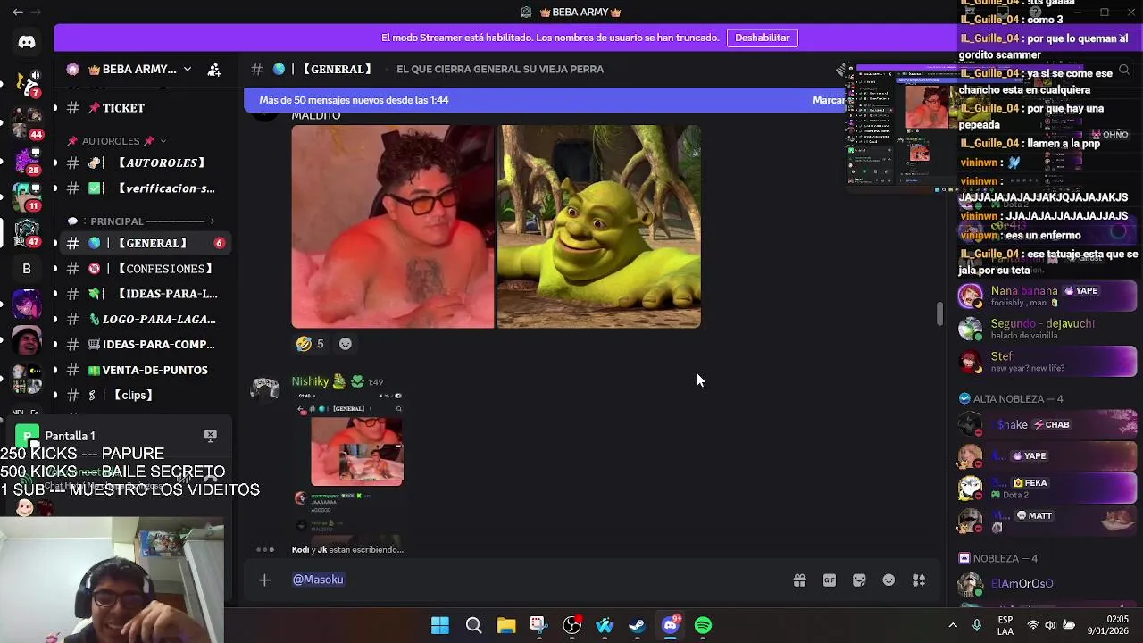Open the clock and date panel
Image resolution: width=1143 pixels, height=643 pixels.
[1107, 625]
